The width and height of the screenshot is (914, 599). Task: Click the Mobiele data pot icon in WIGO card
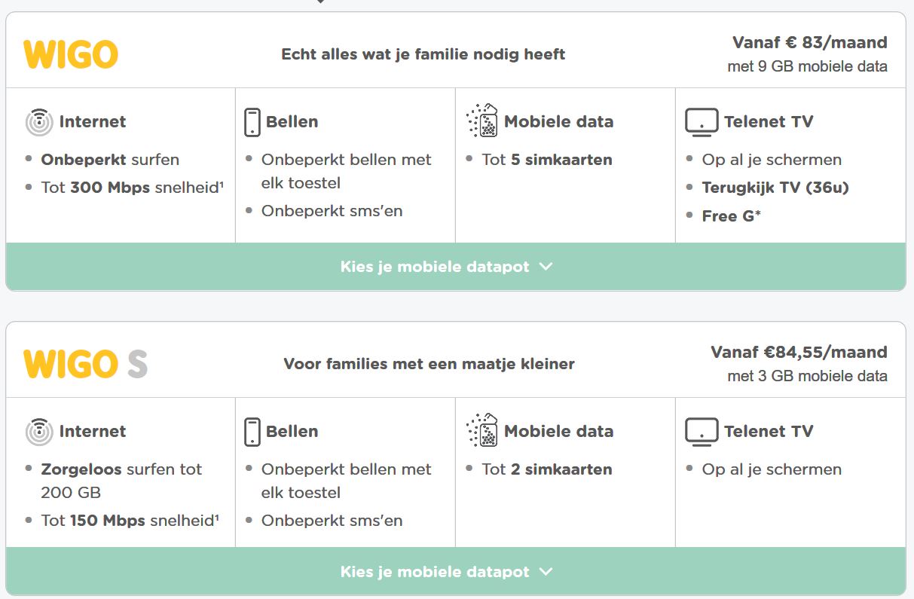(482, 121)
